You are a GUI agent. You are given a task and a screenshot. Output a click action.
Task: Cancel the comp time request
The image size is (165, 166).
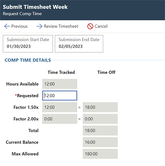(x=98, y=26)
